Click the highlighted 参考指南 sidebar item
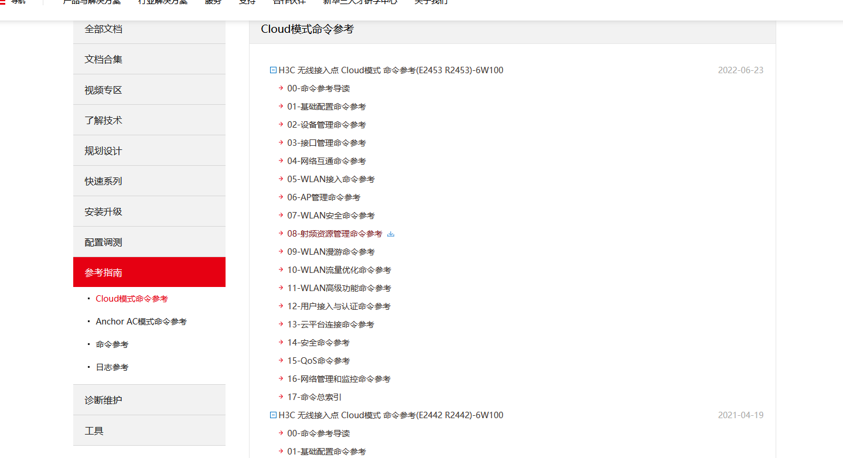The height and width of the screenshot is (458, 843). pyautogui.click(x=149, y=272)
